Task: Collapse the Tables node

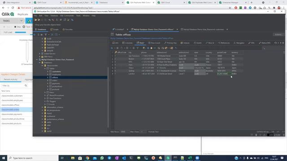Action: point(45,68)
